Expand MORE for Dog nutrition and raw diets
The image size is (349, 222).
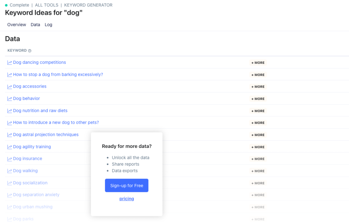click(x=258, y=111)
